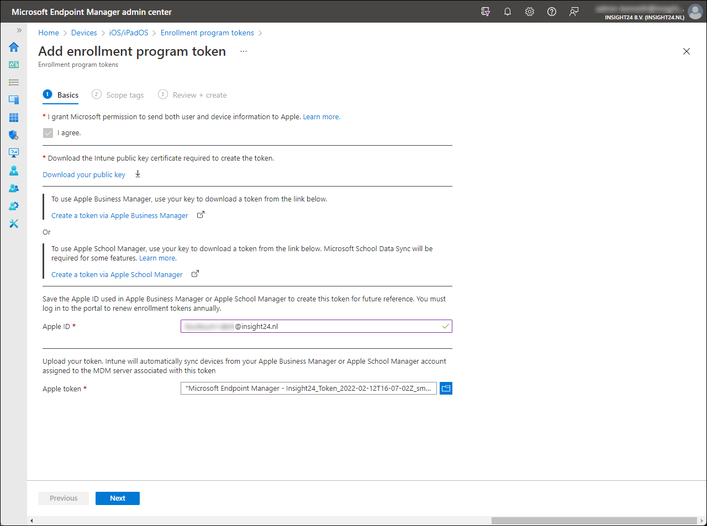Viewport: 707px width, 526px height.
Task: Open the help question mark icon
Action: point(552,12)
